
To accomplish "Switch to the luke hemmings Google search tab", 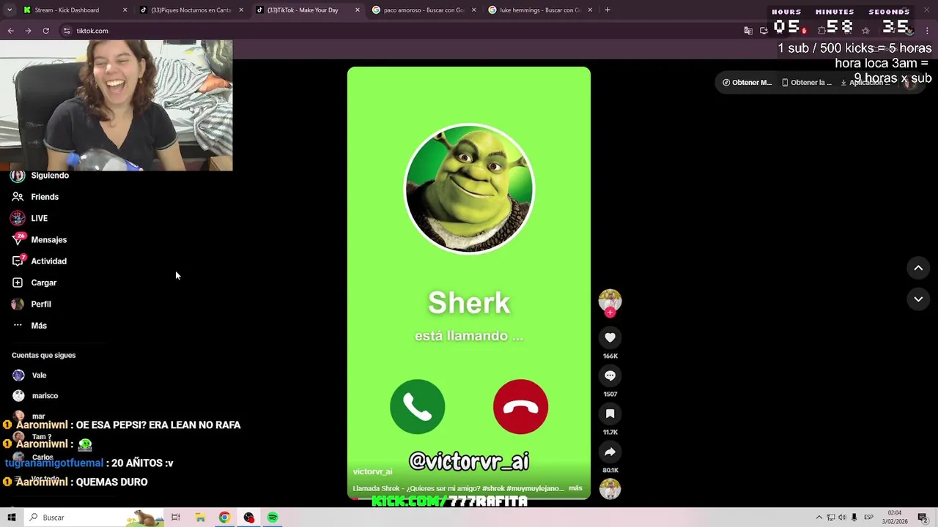I will (x=540, y=10).
